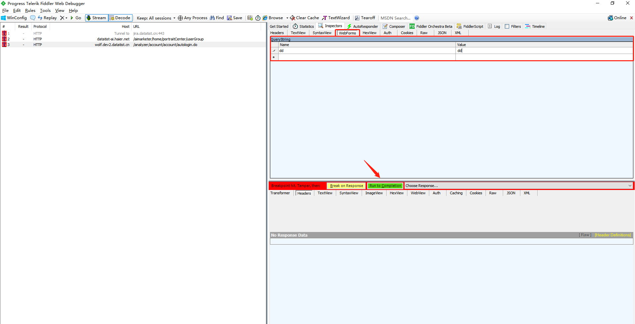Tear off the toolbar with Tearoff
This screenshot has height=324, width=635.
coord(365,18)
